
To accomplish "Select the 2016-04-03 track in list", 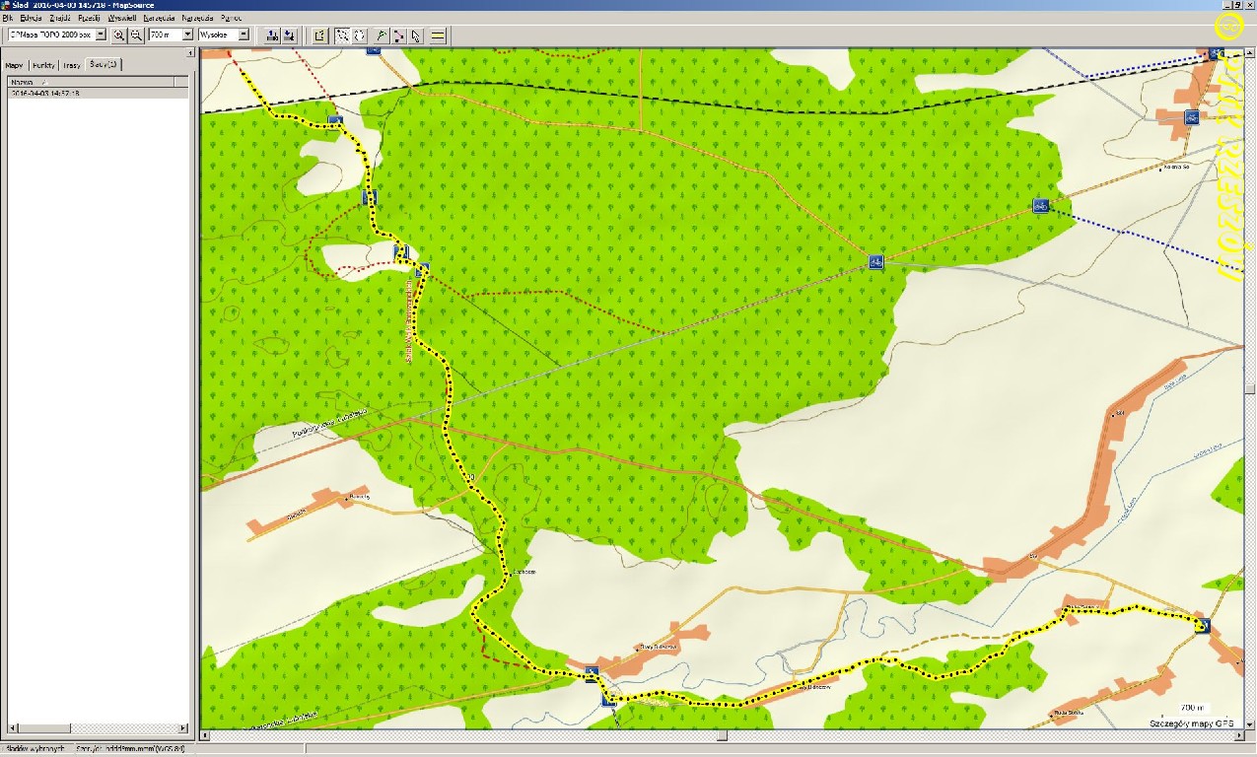I will pyautogui.click(x=43, y=93).
